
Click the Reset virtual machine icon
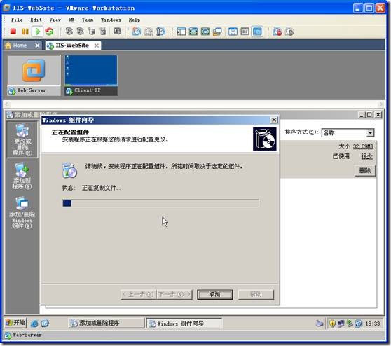coord(49,32)
